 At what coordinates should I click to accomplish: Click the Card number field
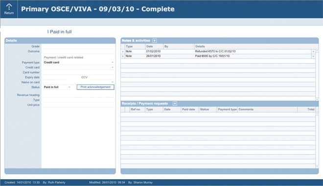tap(78, 72)
